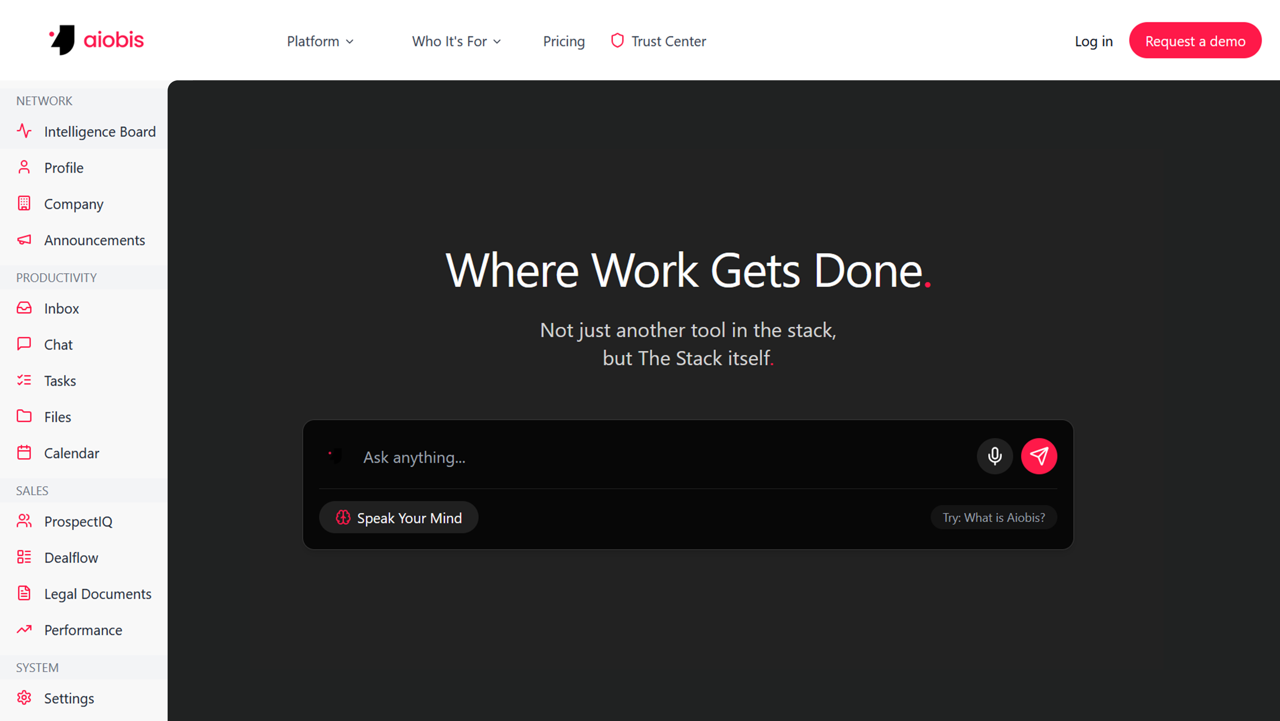The image size is (1280, 721).
Task: Click the ProspectIQ people icon
Action: click(24, 521)
